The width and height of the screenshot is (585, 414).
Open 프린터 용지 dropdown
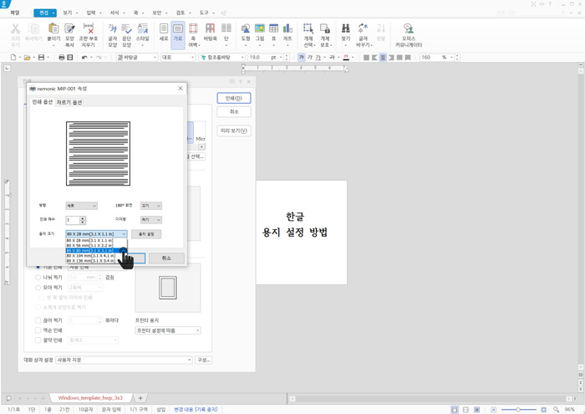click(167, 330)
